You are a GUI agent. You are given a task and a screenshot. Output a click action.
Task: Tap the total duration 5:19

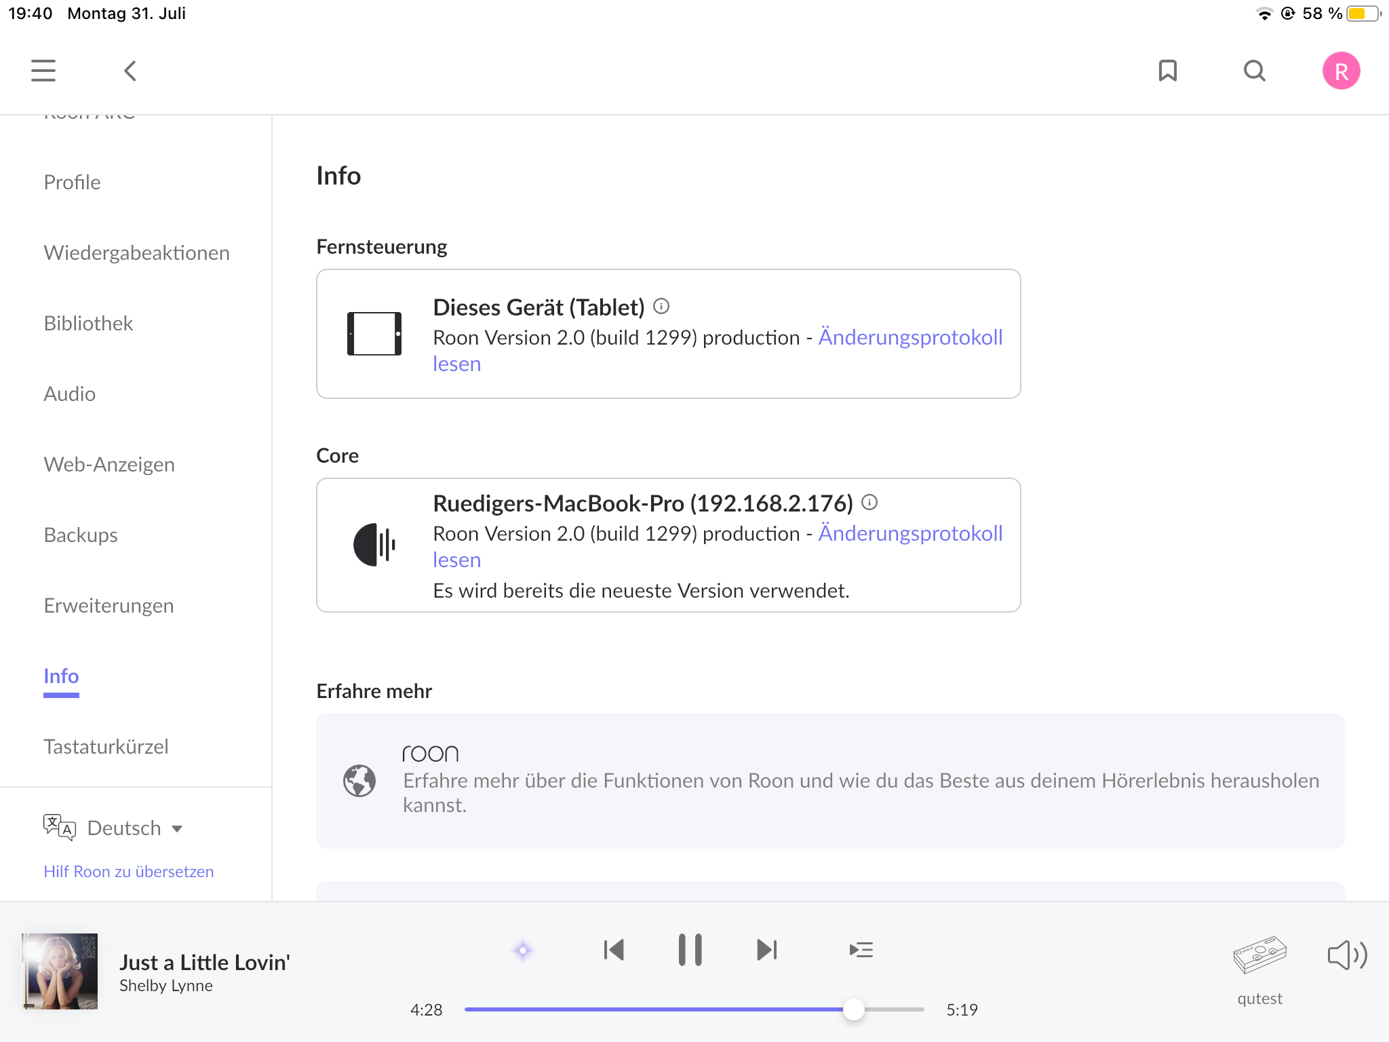coord(962,1010)
